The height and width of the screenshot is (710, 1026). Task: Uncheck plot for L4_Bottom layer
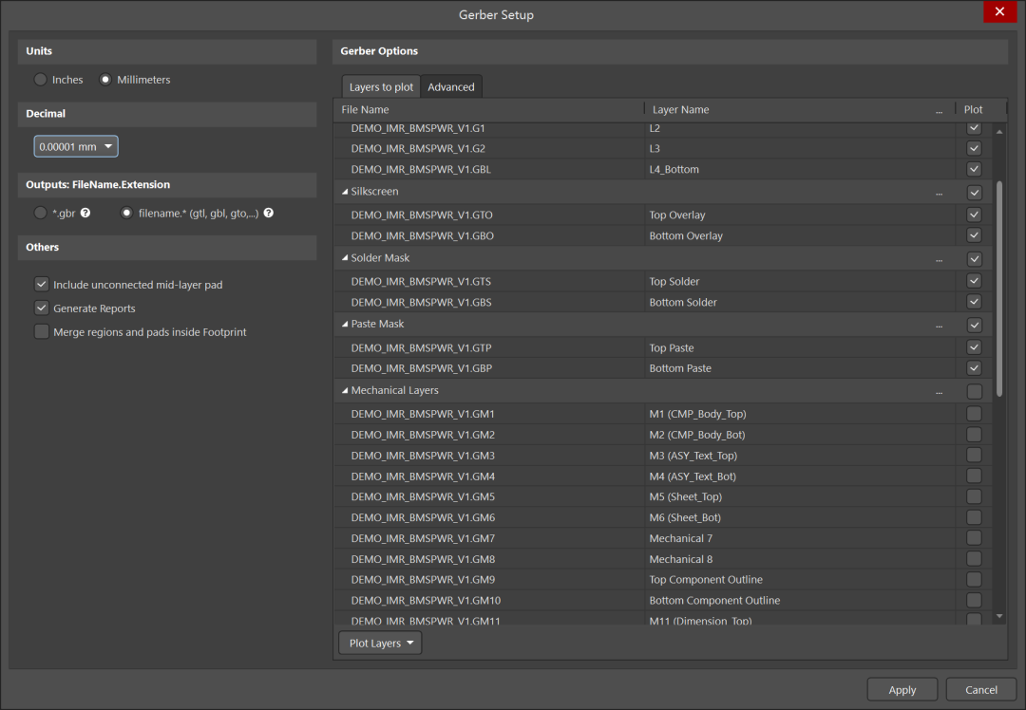click(x=974, y=169)
